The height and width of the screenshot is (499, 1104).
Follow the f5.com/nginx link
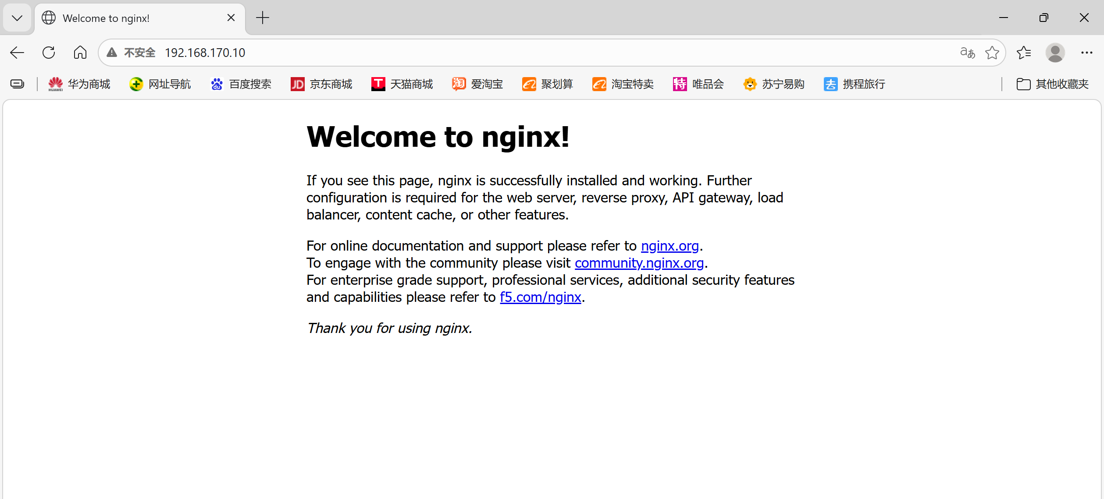[x=540, y=297]
